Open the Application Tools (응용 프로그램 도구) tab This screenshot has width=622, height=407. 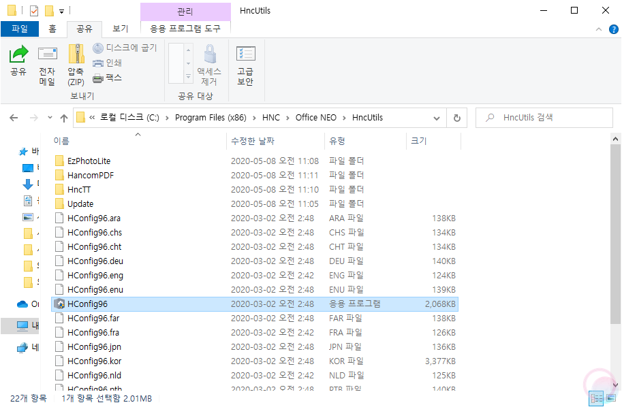point(185,29)
